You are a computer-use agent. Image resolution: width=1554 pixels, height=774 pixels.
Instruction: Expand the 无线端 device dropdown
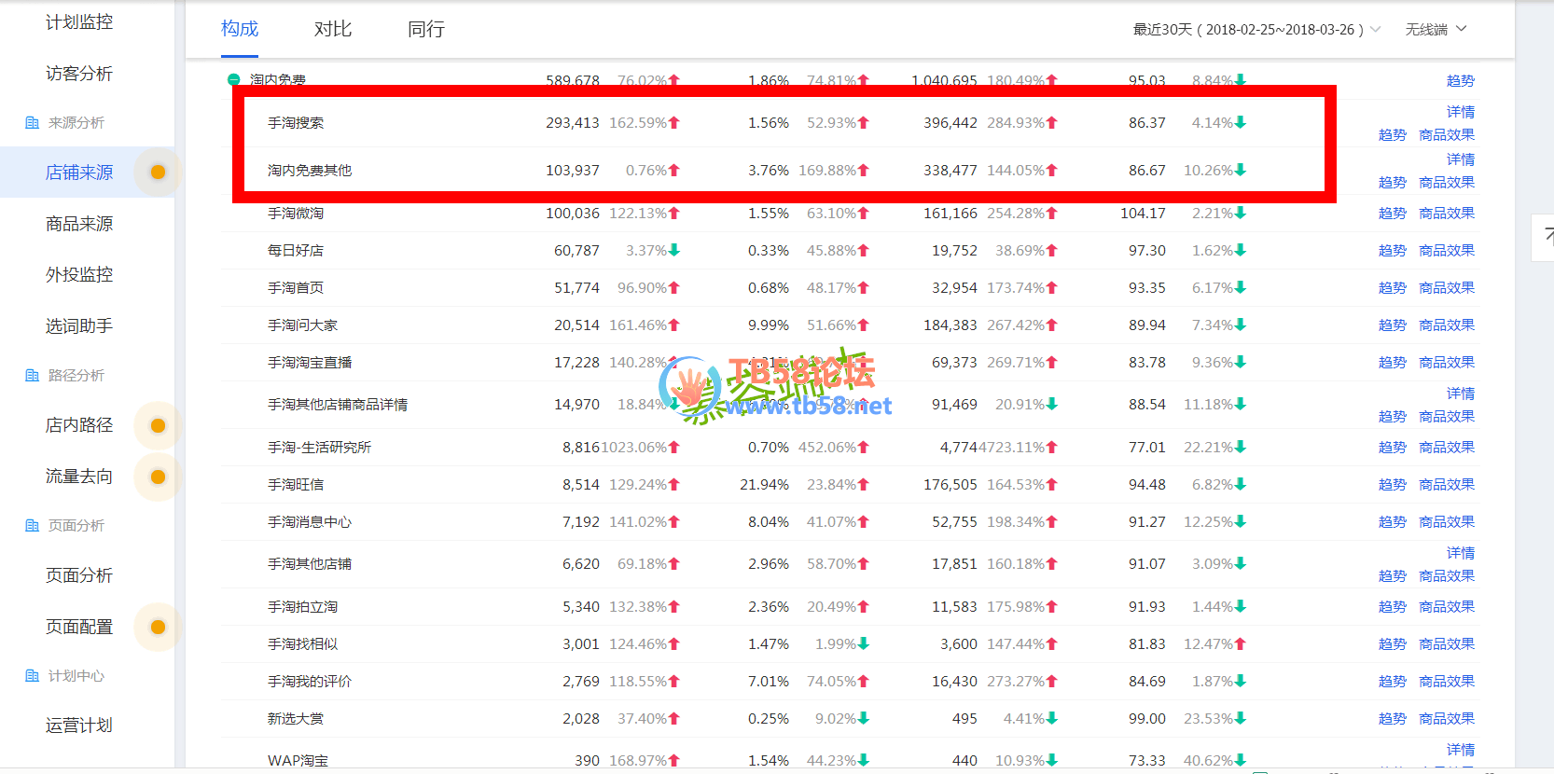click(1436, 30)
